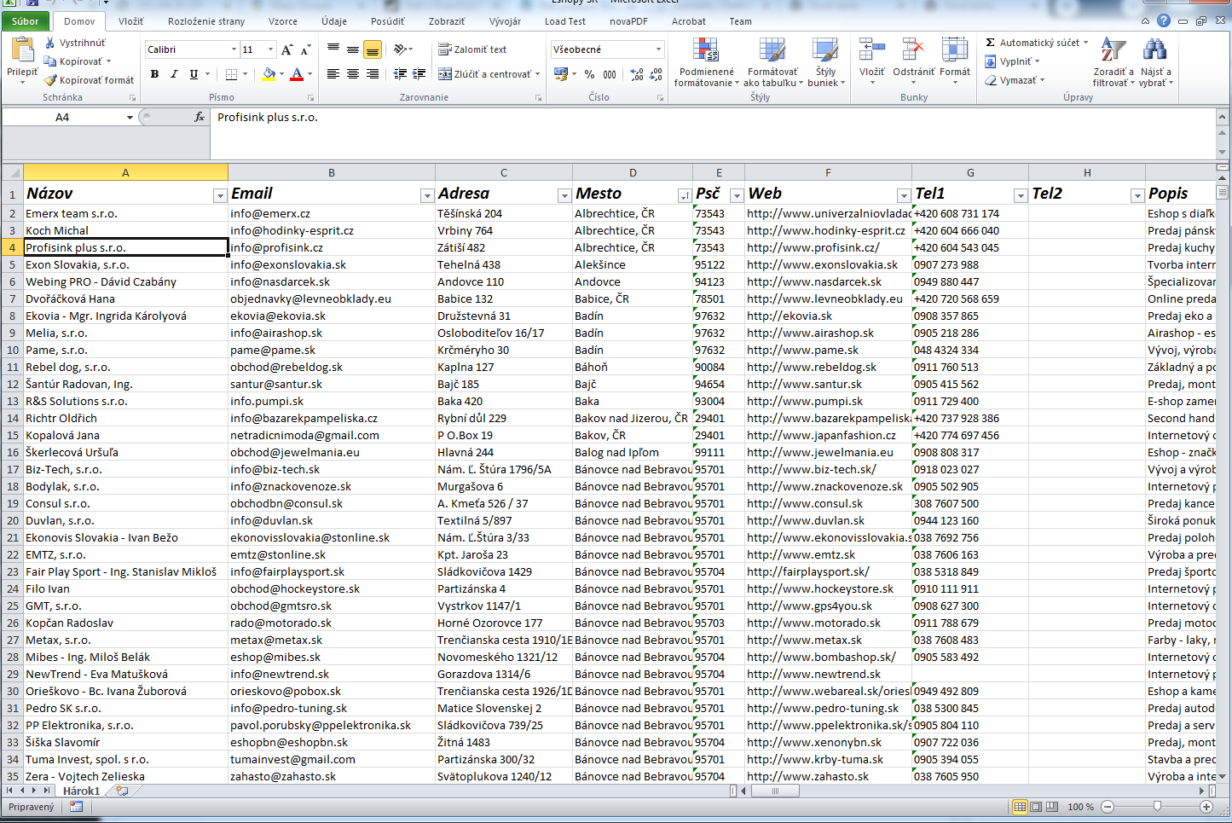The image size is (1232, 823).
Task: Click the zoom out minus button
Action: point(1107,806)
